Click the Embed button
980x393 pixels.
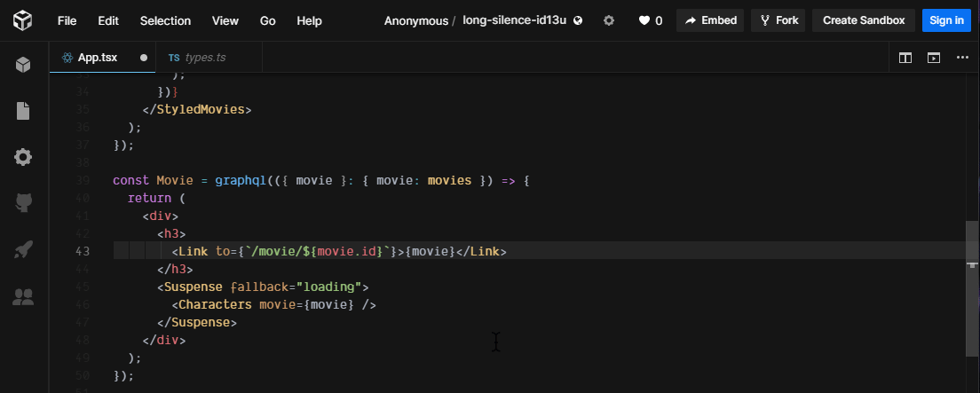coord(710,20)
